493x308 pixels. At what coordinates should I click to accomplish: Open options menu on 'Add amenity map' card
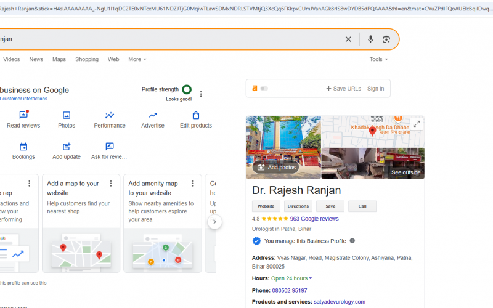point(192,184)
